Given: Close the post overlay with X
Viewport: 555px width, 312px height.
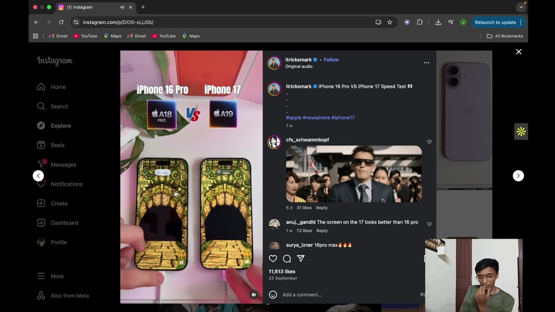Looking at the screenshot, I should pos(519,52).
